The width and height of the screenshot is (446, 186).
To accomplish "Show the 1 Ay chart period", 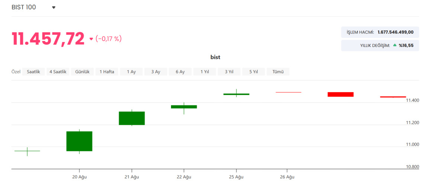I will [131, 72].
